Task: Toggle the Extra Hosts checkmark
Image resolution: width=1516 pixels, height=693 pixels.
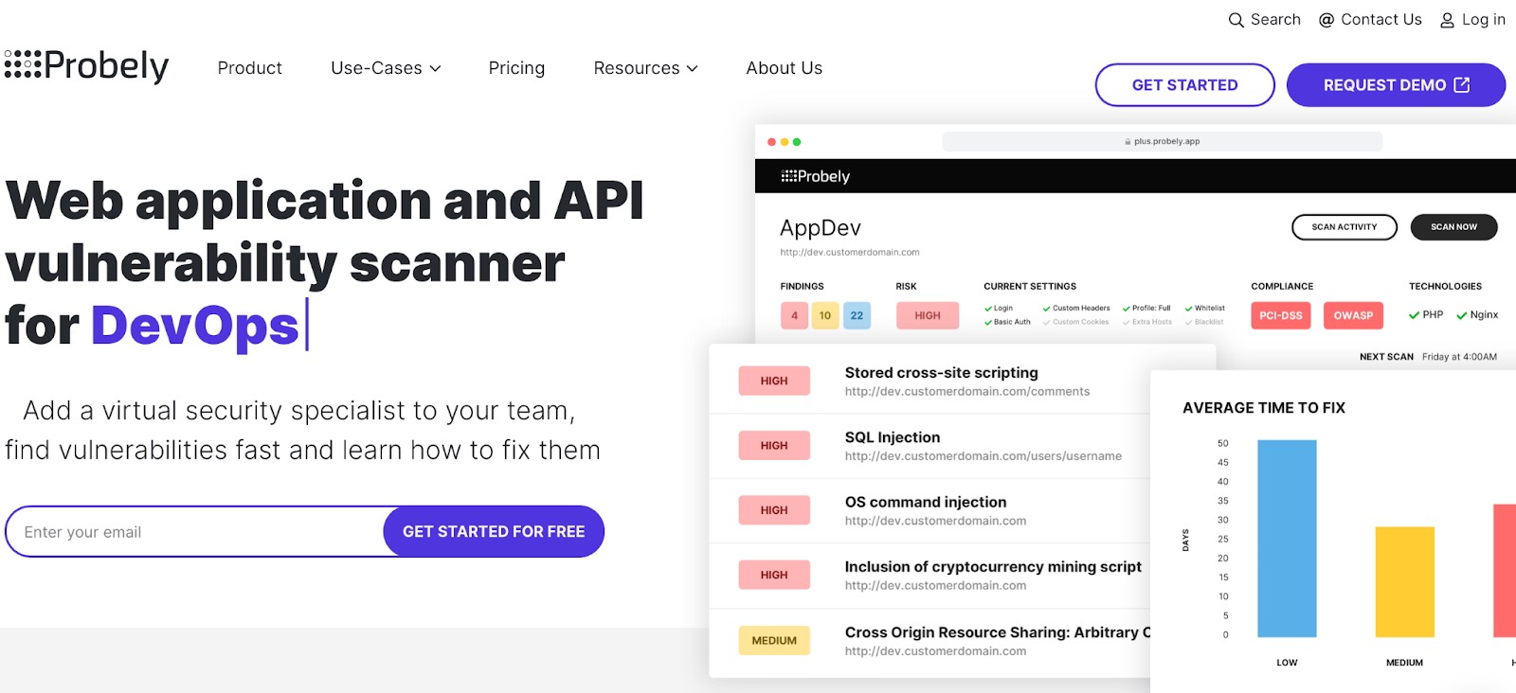Action: 1127,322
